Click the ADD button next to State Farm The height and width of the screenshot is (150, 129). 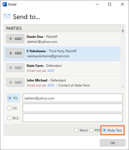pyautogui.click(x=15, y=68)
